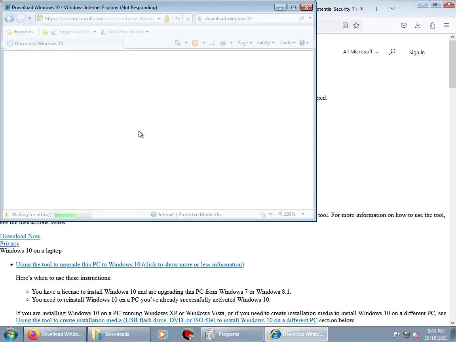Click the magnifier search icon in IE
Screen dimensions: 456x342
(302, 18)
